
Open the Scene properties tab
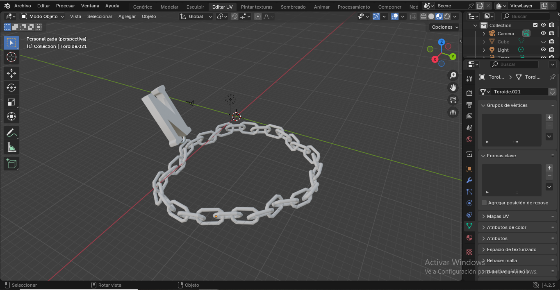click(x=469, y=128)
